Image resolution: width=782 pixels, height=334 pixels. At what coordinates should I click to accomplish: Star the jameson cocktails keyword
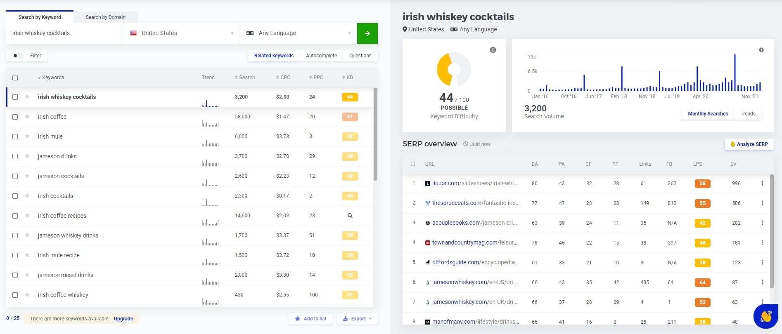[x=27, y=176]
